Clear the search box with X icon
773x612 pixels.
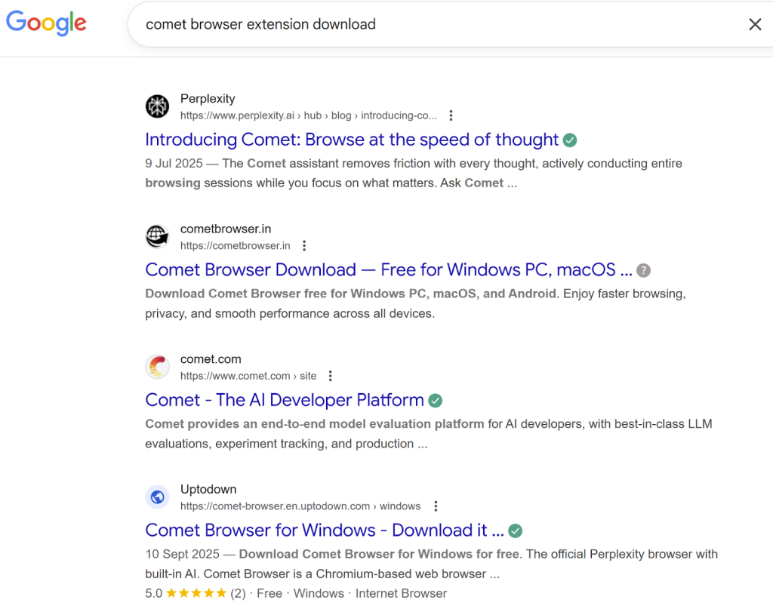pyautogui.click(x=754, y=24)
